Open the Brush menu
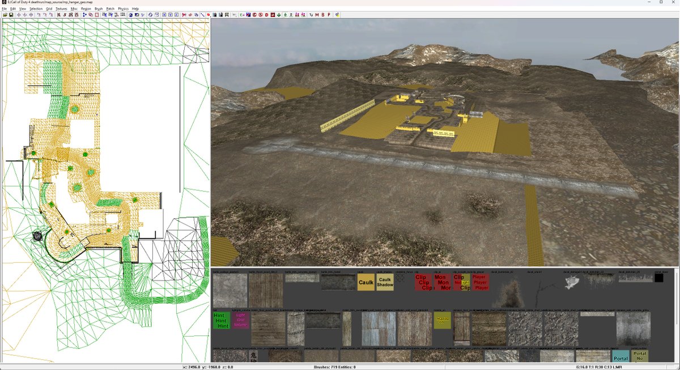The width and height of the screenshot is (680, 370). point(99,9)
